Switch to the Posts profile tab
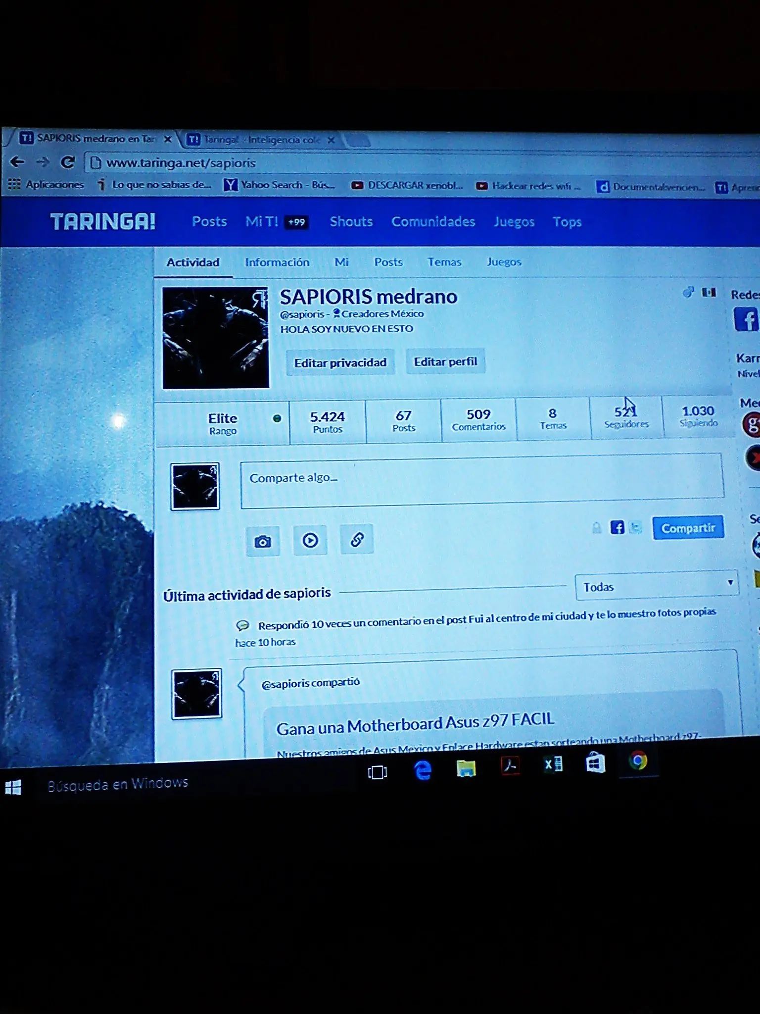This screenshot has width=760, height=1014. pos(388,262)
